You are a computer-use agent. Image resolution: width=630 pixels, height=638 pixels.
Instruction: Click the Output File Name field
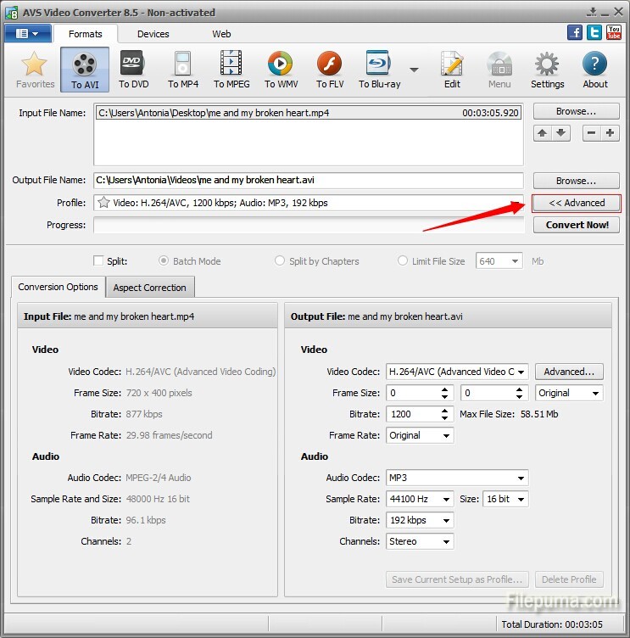[308, 180]
